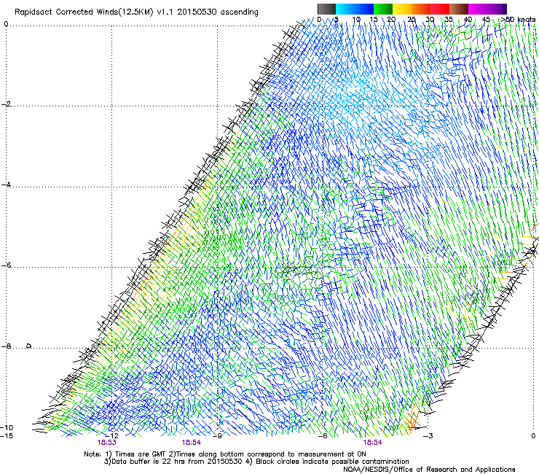
Task: Click the cyan-to-blue 5–15 knots color segment
Action: [x=355, y=9]
